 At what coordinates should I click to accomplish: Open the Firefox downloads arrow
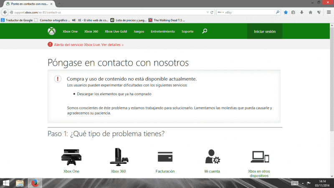coord(301,13)
